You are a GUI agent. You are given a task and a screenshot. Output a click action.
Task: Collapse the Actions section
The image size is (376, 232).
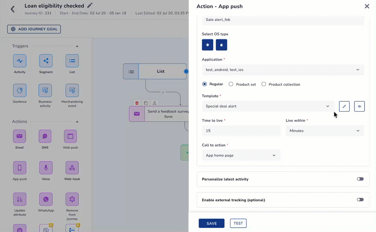(77, 122)
